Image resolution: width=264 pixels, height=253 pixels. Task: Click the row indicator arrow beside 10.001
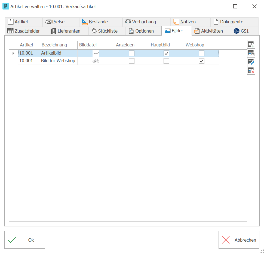click(13, 53)
